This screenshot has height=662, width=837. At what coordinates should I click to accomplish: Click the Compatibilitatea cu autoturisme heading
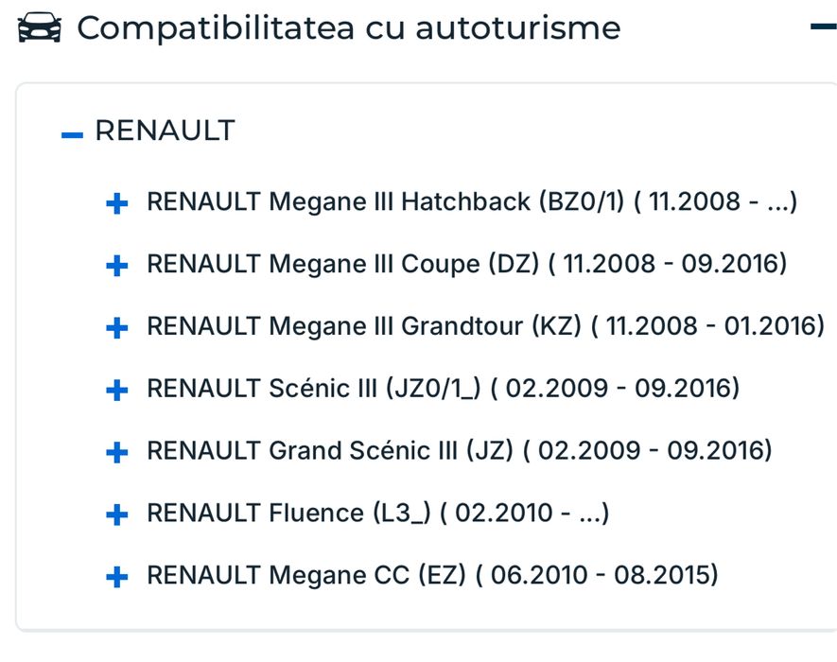[x=348, y=28]
